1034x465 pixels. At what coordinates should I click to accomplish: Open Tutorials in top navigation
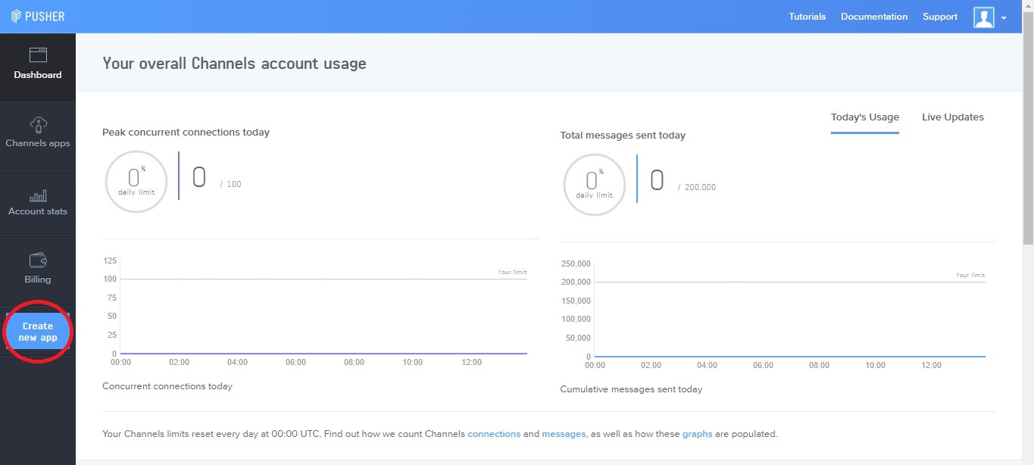[808, 17]
